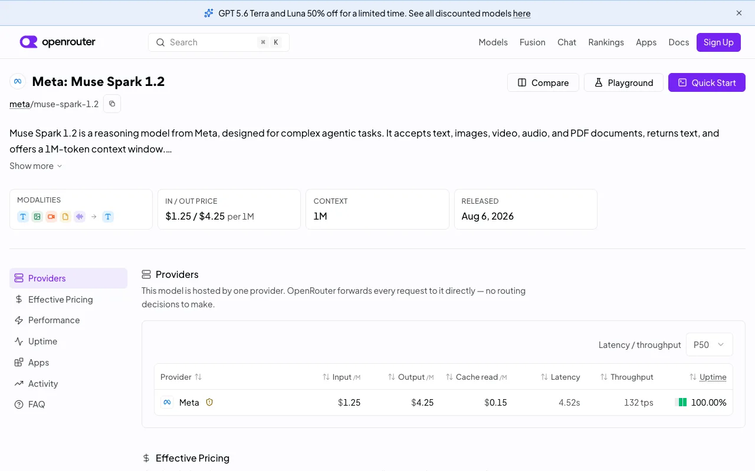Image resolution: width=755 pixels, height=471 pixels.
Task: Click the '$0.15' cache read cell
Action: coord(495,403)
